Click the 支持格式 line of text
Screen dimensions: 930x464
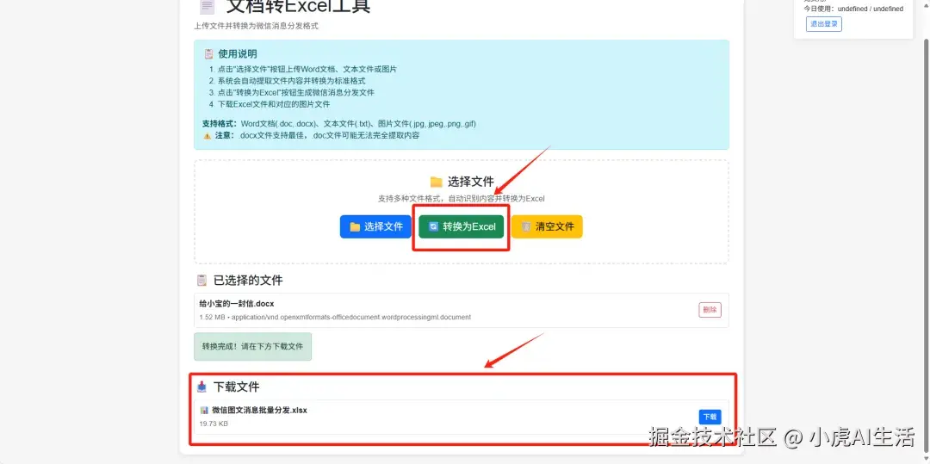tap(339, 124)
